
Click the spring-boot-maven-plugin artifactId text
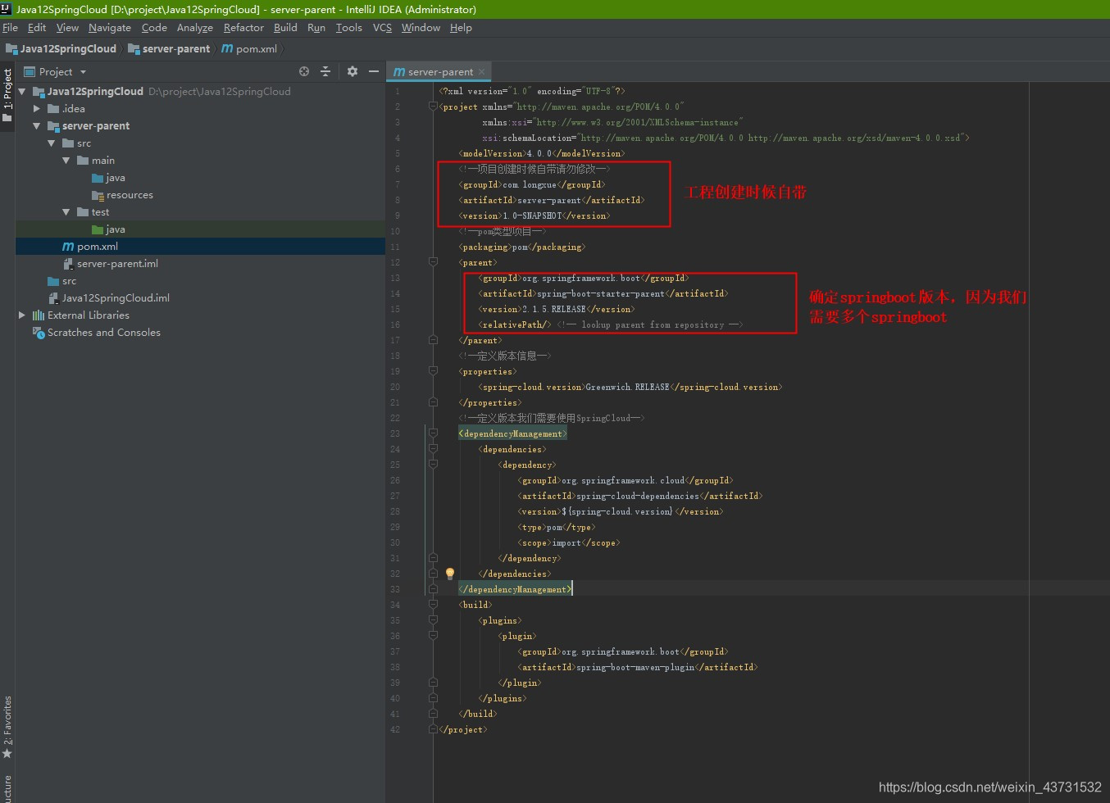point(635,667)
